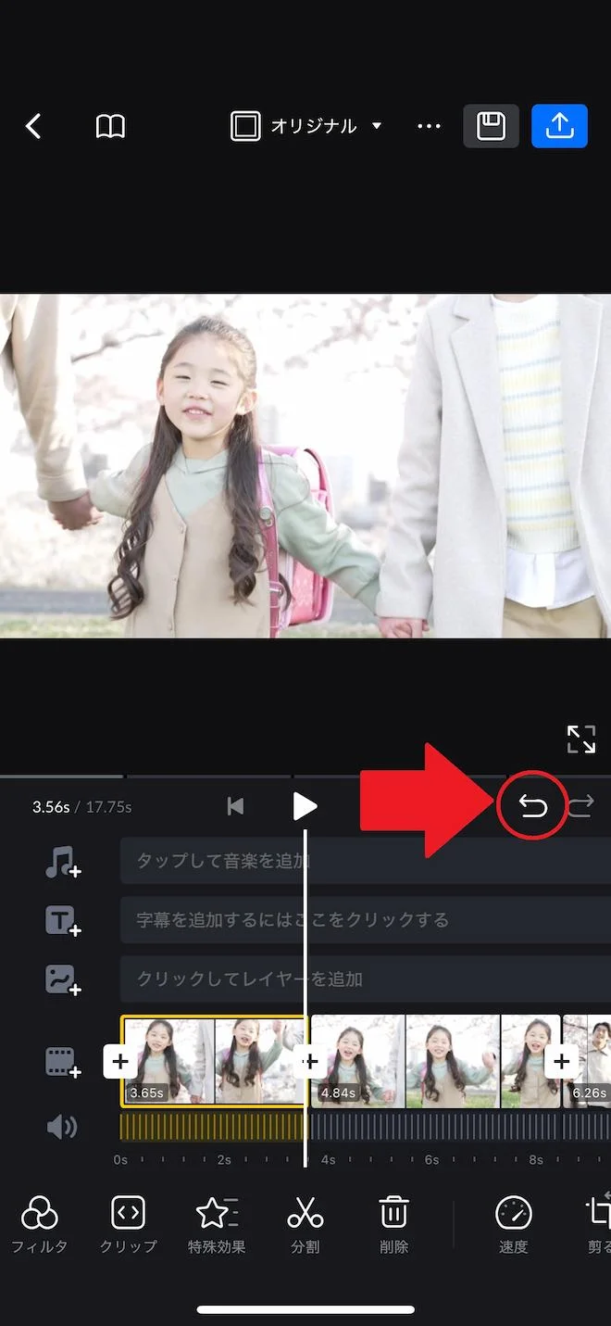Tap the クリックしてレイヤーを追加 track
The width and height of the screenshot is (611, 1326).
[366, 979]
